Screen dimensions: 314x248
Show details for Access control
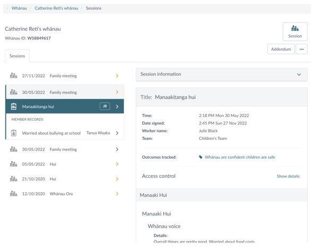(x=288, y=176)
